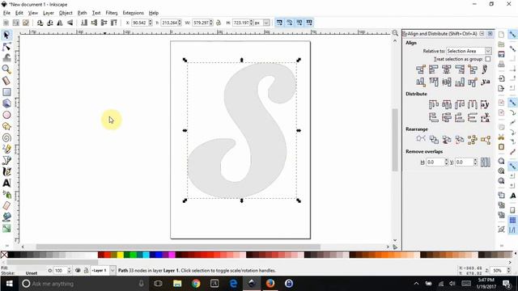Toggle width/height lock ratio icon
This screenshot has height=291, width=518.
pyautogui.click(x=219, y=23)
